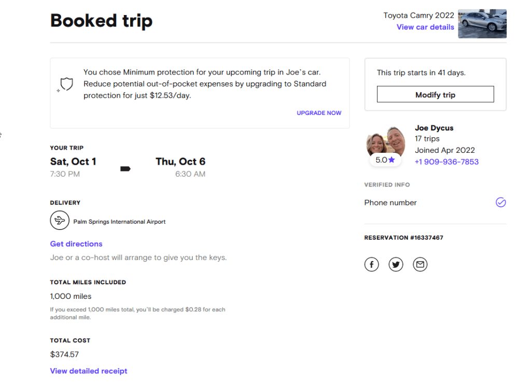The height and width of the screenshot is (391, 531).
Task: Click the host name Joe Dycus
Action: pyautogui.click(x=434, y=127)
